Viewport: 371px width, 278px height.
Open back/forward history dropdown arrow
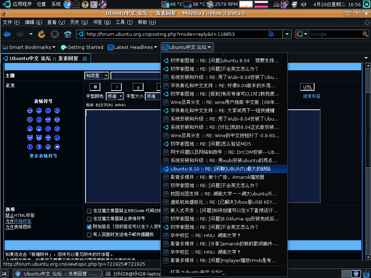coord(31,34)
